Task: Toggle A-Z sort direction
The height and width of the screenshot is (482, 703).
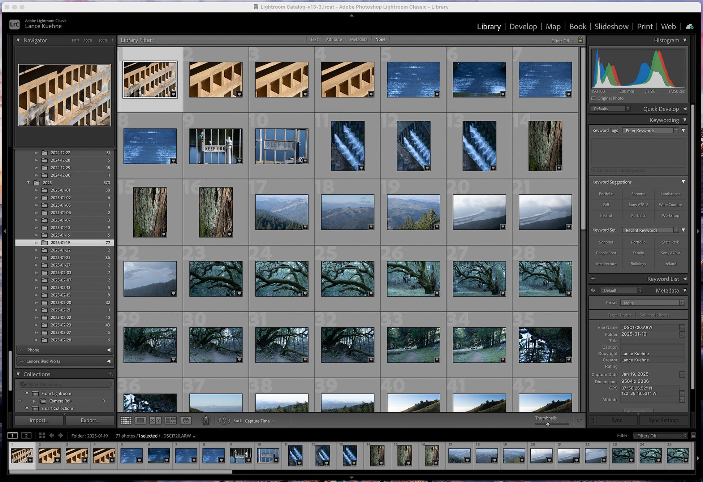Action: [x=224, y=421]
